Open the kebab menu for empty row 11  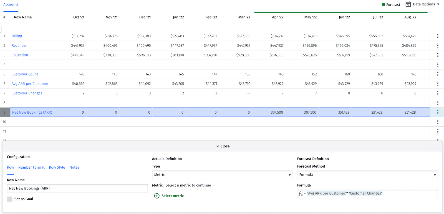(x=438, y=131)
